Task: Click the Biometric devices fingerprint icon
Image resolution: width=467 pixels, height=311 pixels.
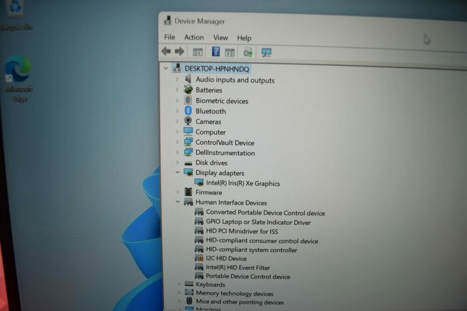Action: 188,100
